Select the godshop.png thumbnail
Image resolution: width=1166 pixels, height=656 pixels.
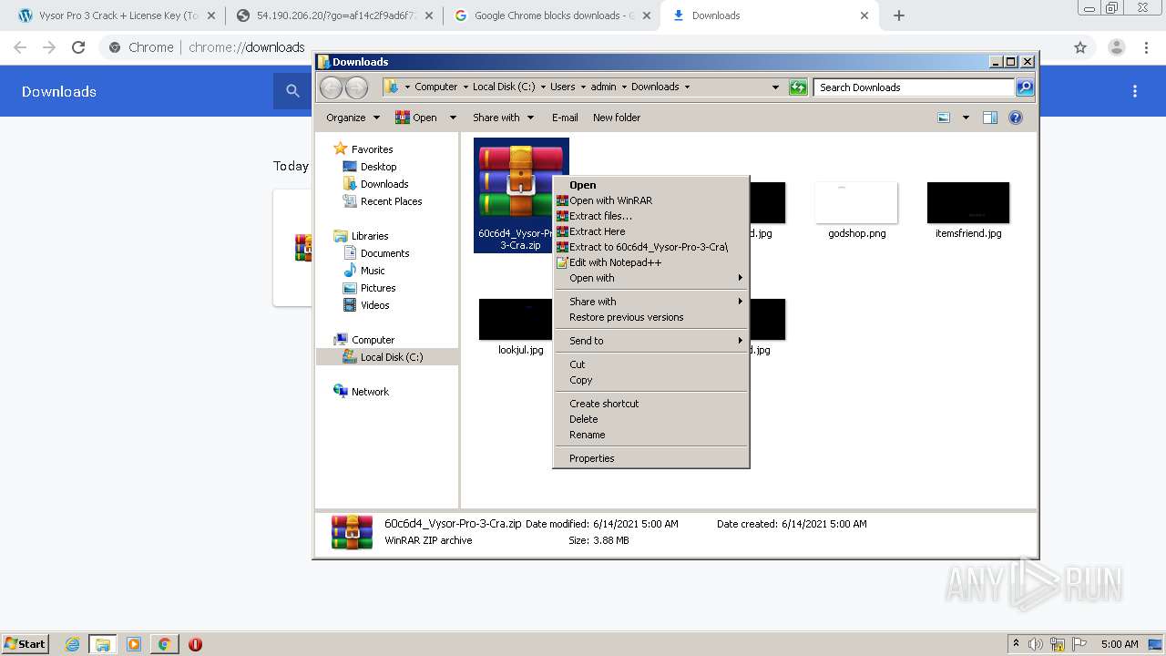click(856, 202)
